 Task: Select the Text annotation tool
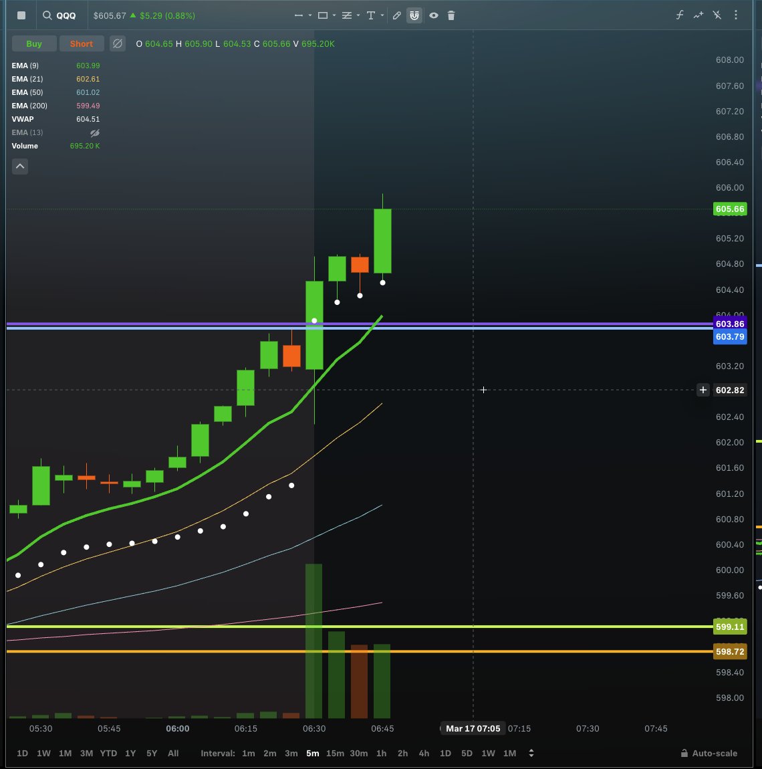click(x=371, y=15)
